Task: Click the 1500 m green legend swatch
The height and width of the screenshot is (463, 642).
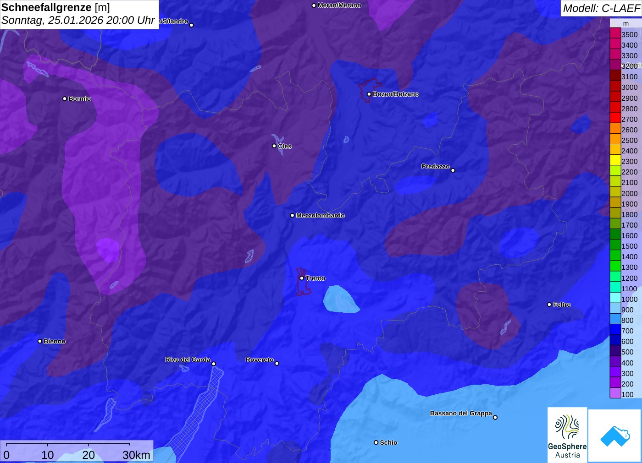Action: click(615, 245)
